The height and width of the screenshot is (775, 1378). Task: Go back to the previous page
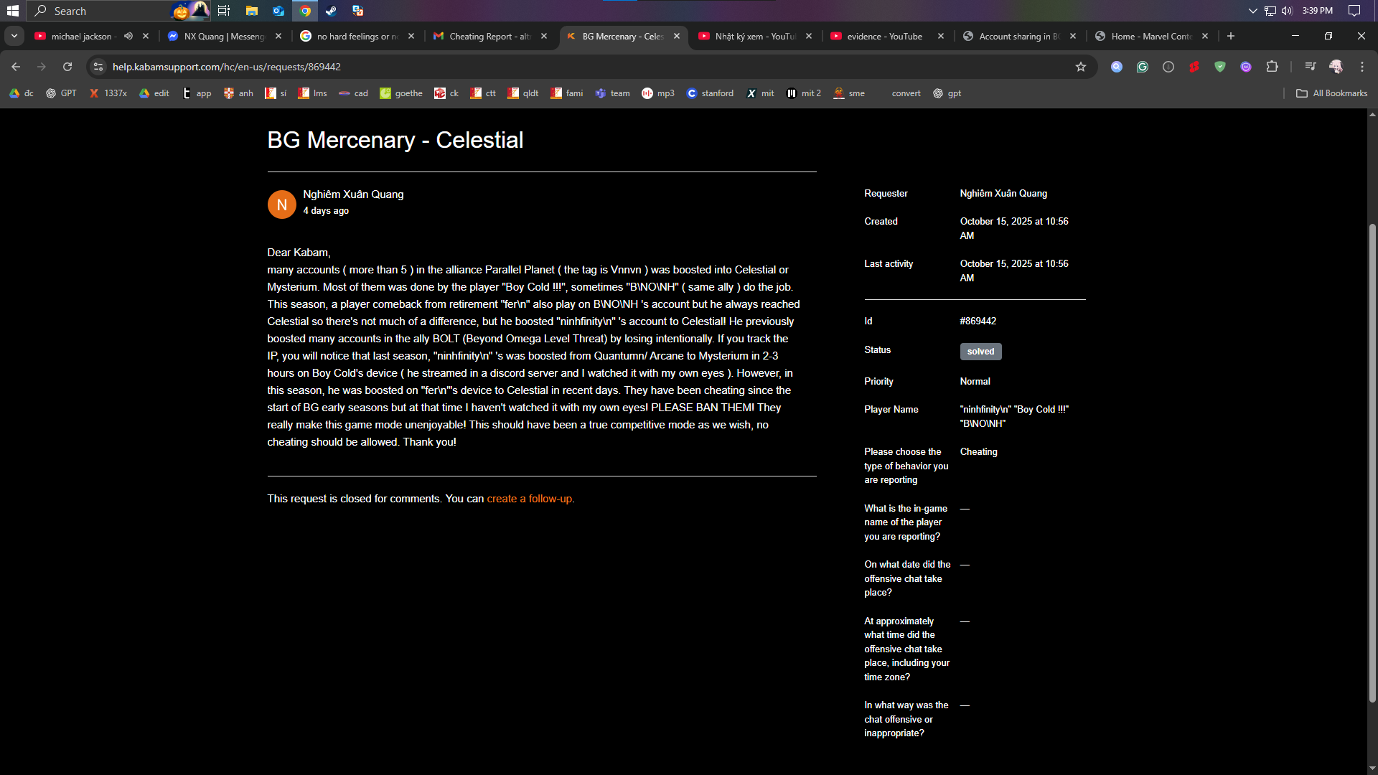[x=16, y=67]
